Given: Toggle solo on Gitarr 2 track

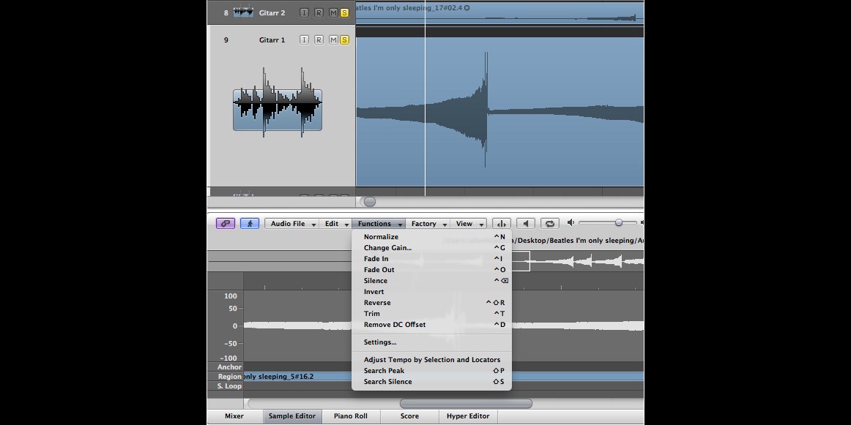Looking at the screenshot, I should point(345,12).
